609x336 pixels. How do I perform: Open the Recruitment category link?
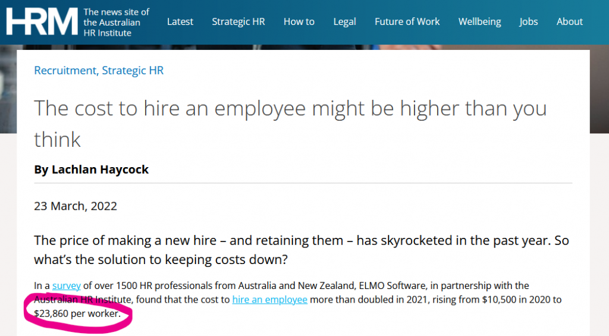[x=64, y=70]
